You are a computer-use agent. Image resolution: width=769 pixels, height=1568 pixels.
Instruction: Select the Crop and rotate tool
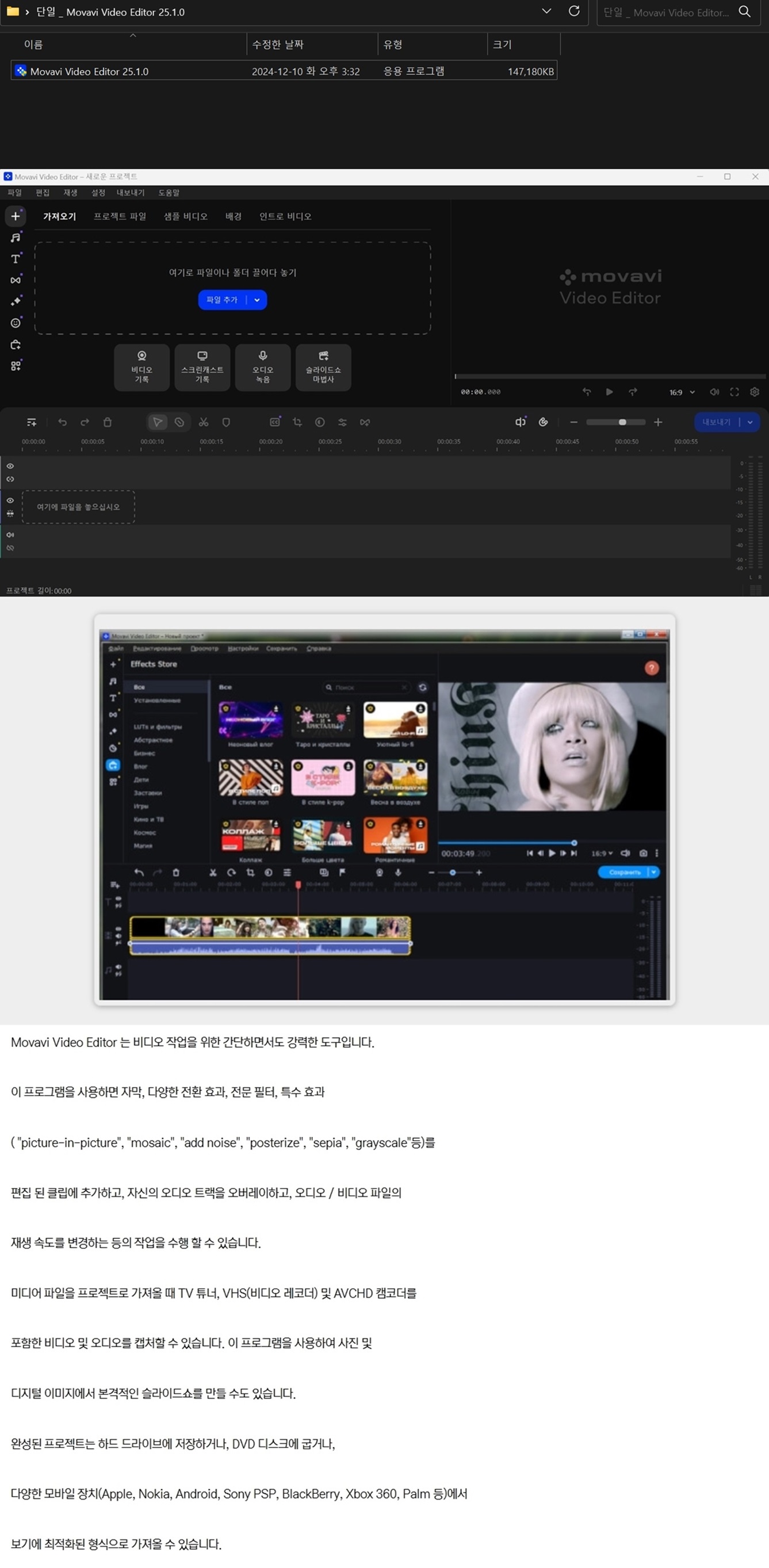(297, 422)
